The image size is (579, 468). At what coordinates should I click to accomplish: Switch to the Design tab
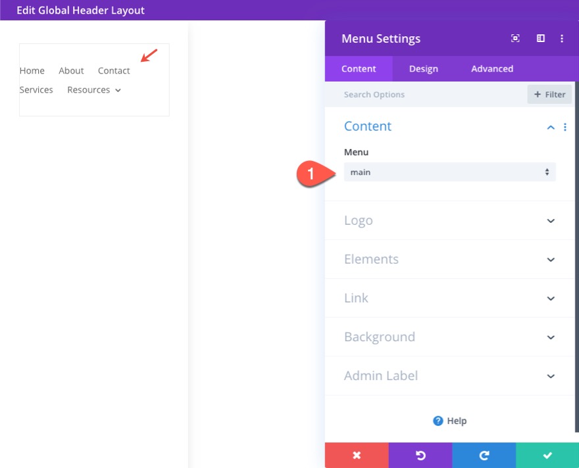pos(423,68)
